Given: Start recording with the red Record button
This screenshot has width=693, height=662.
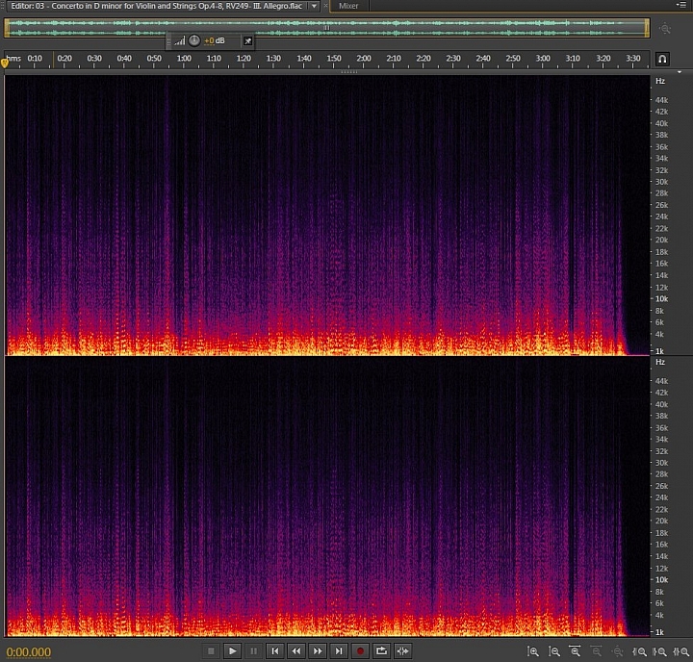Looking at the screenshot, I should [360, 651].
